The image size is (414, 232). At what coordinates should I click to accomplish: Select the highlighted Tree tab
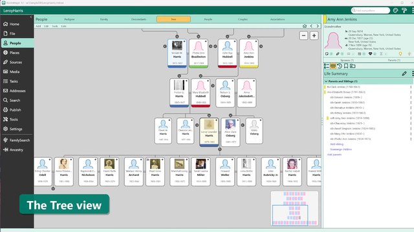pos(173,19)
